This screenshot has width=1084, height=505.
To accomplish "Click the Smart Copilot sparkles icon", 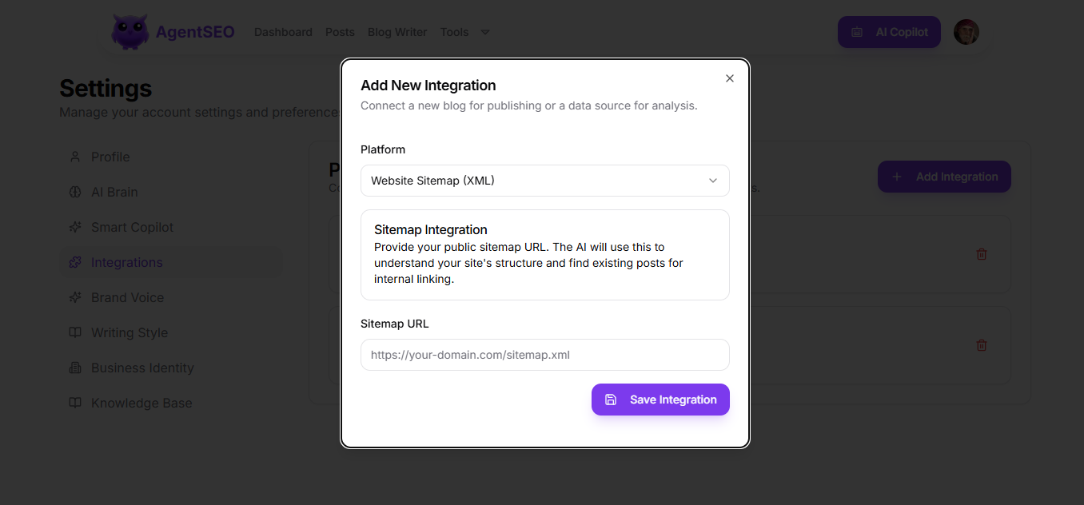I will coord(75,227).
